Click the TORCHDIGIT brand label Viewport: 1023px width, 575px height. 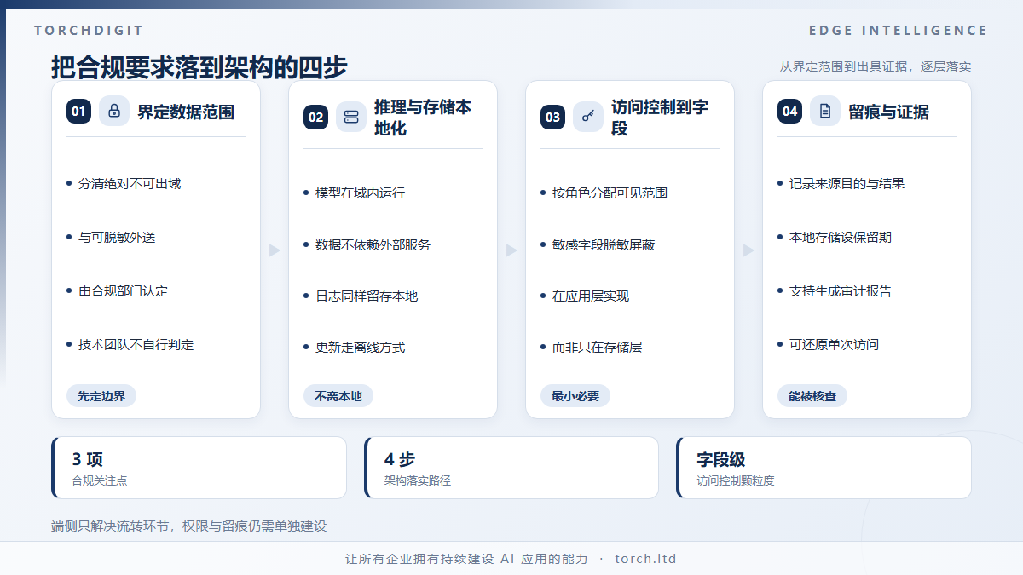point(89,31)
